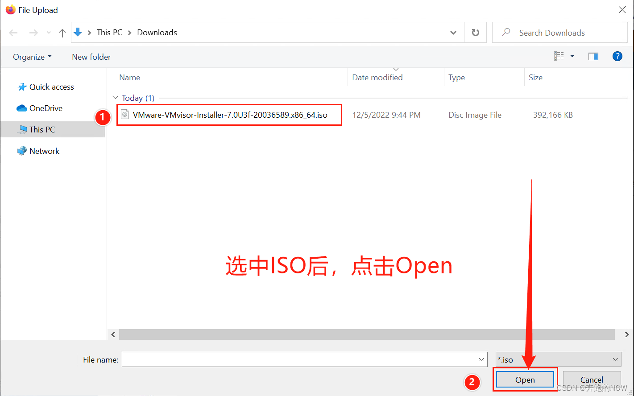Image resolution: width=634 pixels, height=396 pixels.
Task: Click the 392,166 KB size cell
Action: point(553,115)
